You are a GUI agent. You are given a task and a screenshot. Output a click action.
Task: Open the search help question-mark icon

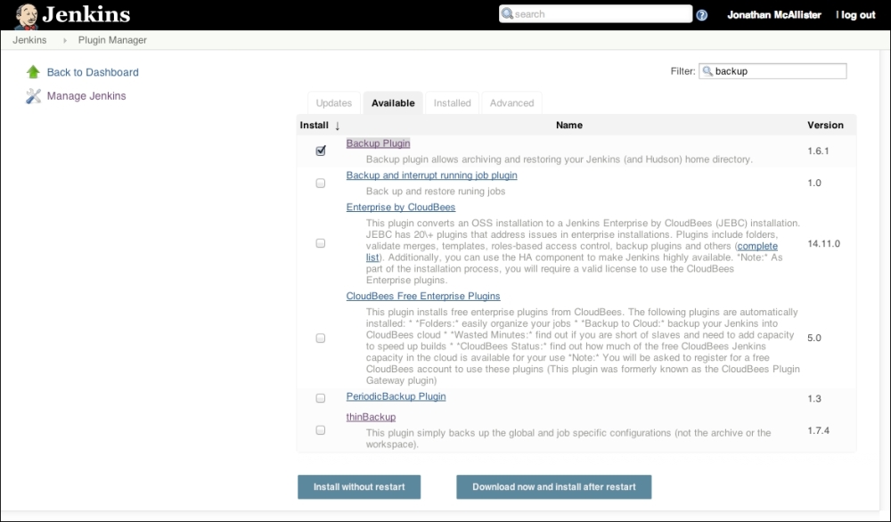pyautogui.click(x=702, y=15)
